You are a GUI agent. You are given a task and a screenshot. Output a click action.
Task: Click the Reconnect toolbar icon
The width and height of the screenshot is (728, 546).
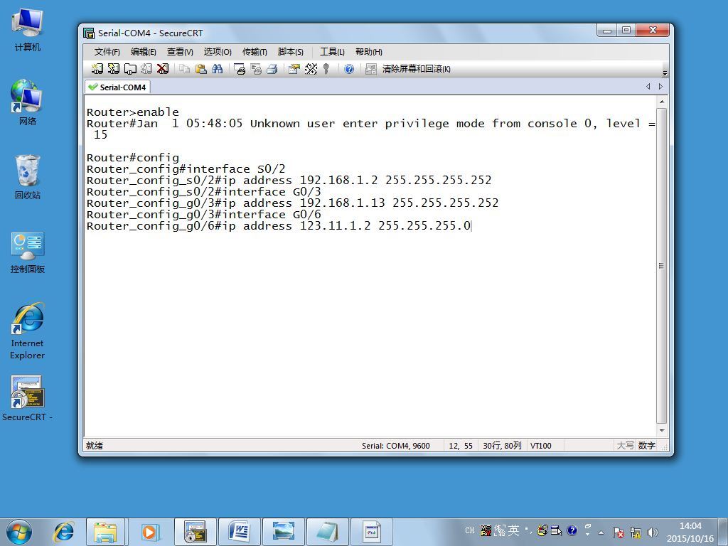pos(146,69)
